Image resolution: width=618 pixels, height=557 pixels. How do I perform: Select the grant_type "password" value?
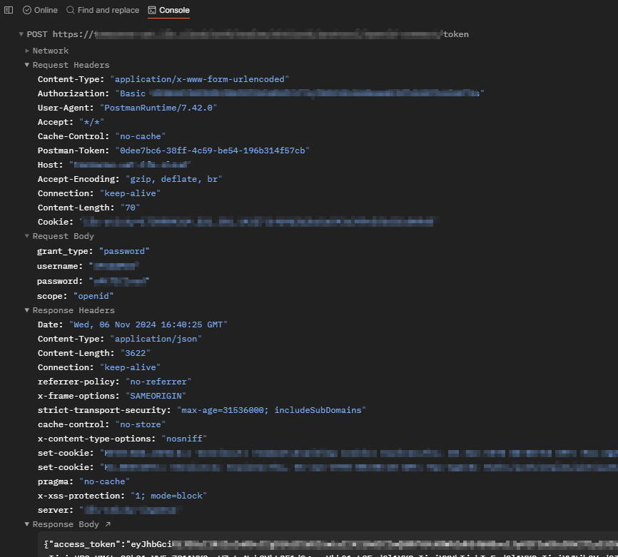pos(124,251)
